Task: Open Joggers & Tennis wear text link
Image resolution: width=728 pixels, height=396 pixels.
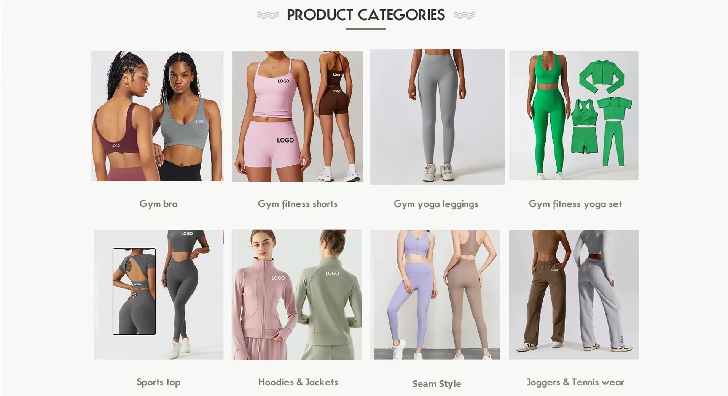Action: (575, 382)
